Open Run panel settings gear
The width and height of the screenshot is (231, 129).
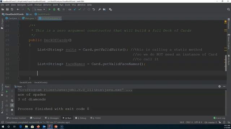(219, 86)
